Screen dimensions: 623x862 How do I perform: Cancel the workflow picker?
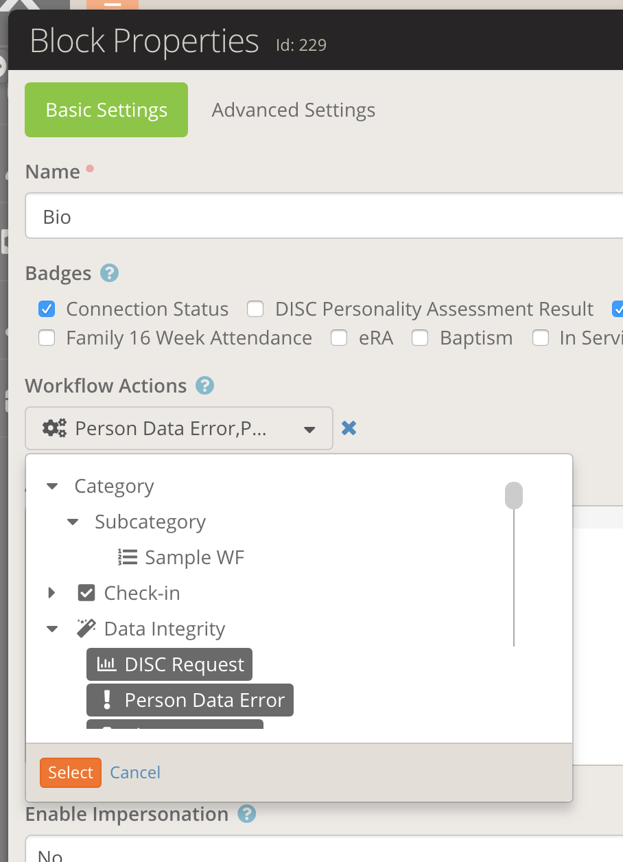pos(134,771)
